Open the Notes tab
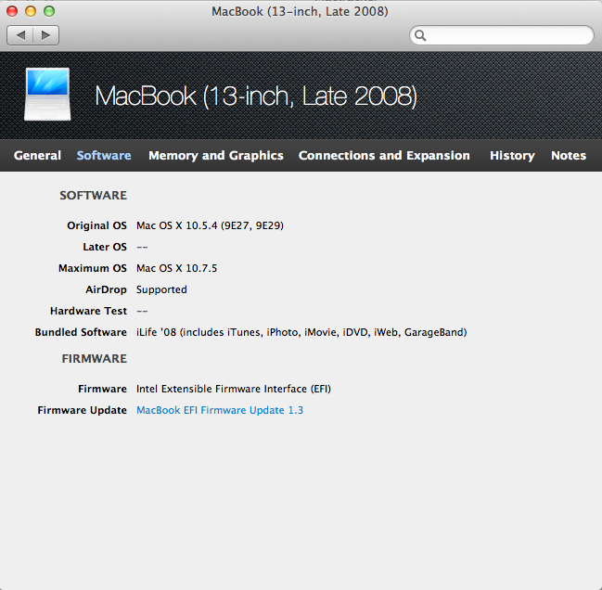Image resolution: width=602 pixels, height=590 pixels. tap(569, 156)
